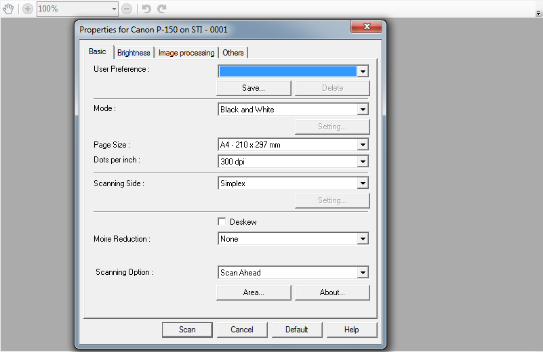Switch to the Brightness tab
The image size is (543, 352).
[x=134, y=53]
